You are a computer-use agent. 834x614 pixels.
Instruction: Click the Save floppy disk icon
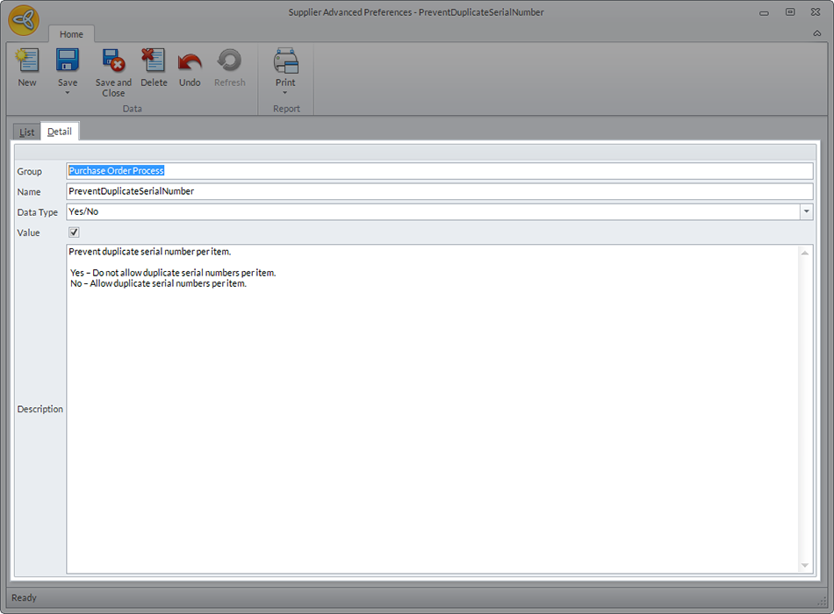pos(68,61)
